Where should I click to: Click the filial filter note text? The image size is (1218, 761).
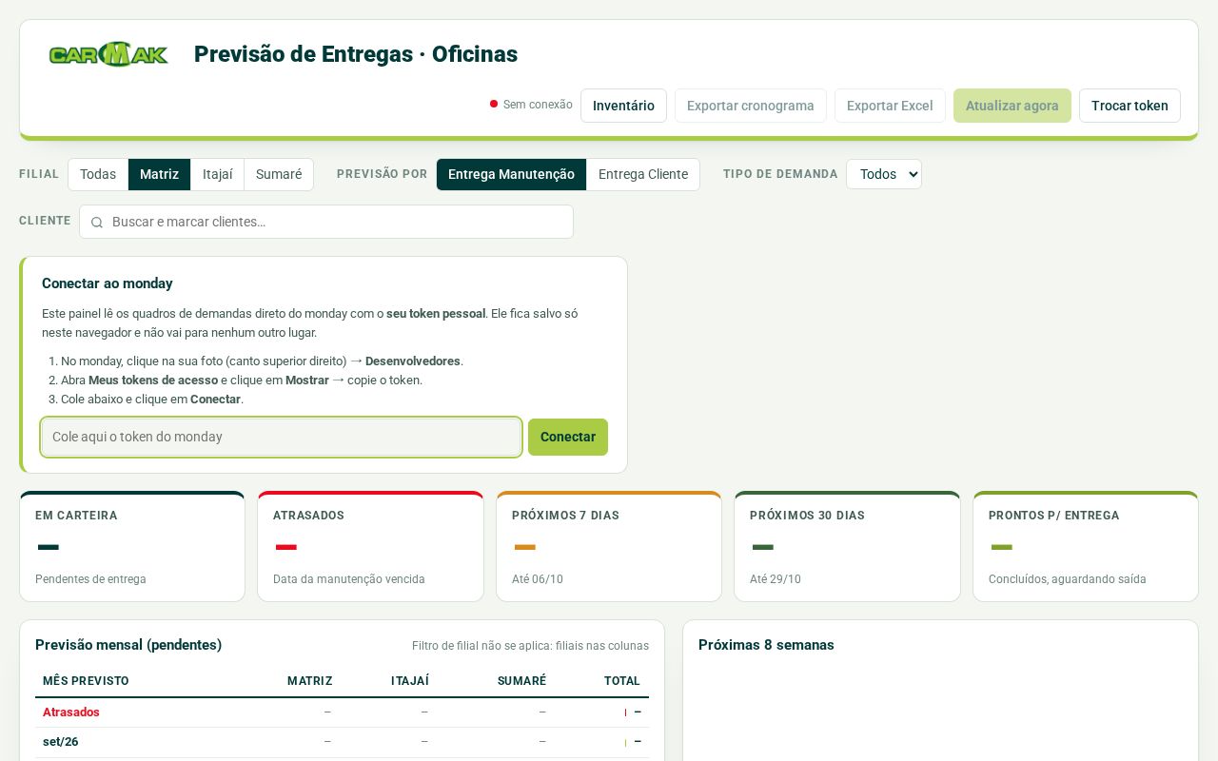530,646
